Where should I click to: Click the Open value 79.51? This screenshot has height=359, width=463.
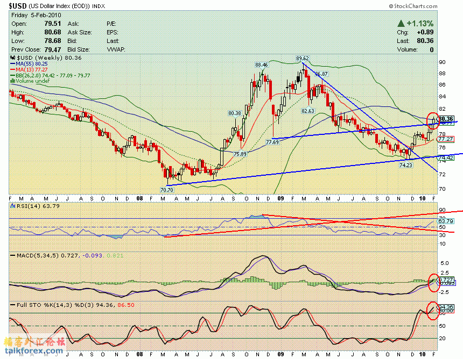(53, 24)
